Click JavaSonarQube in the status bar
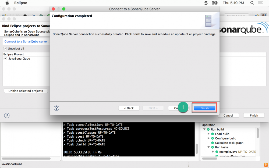This screenshot has width=269, height=168. [x=12, y=164]
